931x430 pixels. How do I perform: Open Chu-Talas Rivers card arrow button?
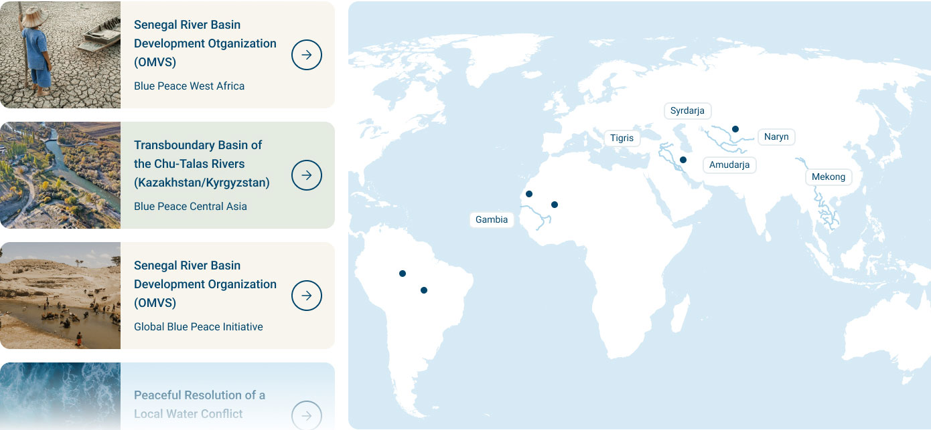pos(307,175)
